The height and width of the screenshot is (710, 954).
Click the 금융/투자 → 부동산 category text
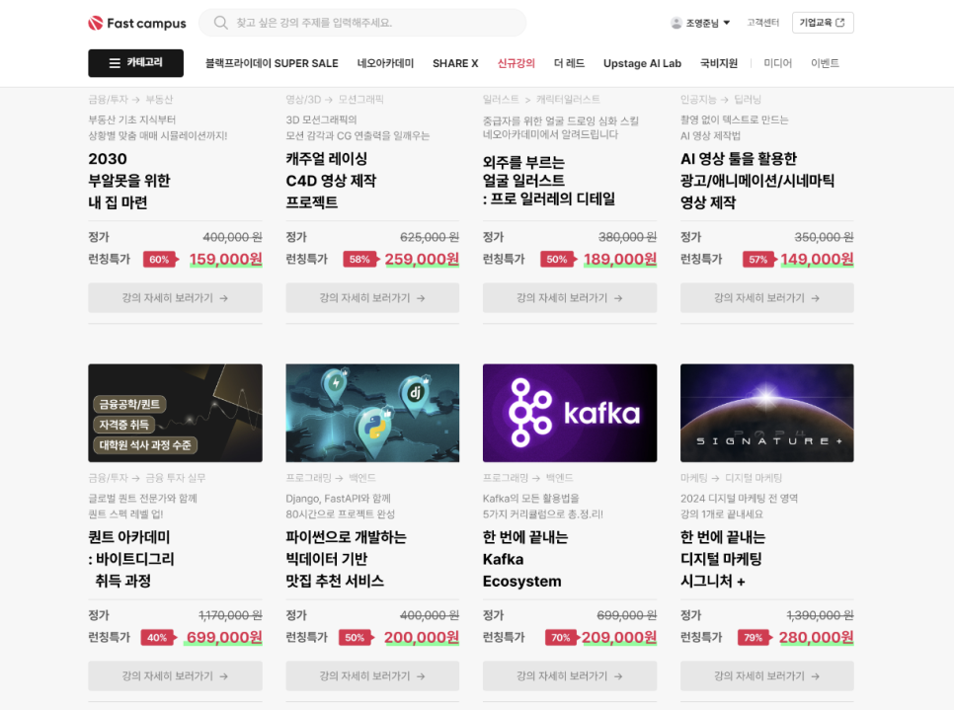pos(130,99)
